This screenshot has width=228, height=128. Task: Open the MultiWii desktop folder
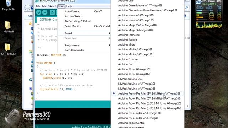pos(9,27)
